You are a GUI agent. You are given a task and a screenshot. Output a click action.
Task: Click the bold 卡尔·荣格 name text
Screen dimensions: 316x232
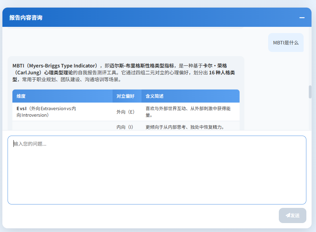(x=215, y=66)
